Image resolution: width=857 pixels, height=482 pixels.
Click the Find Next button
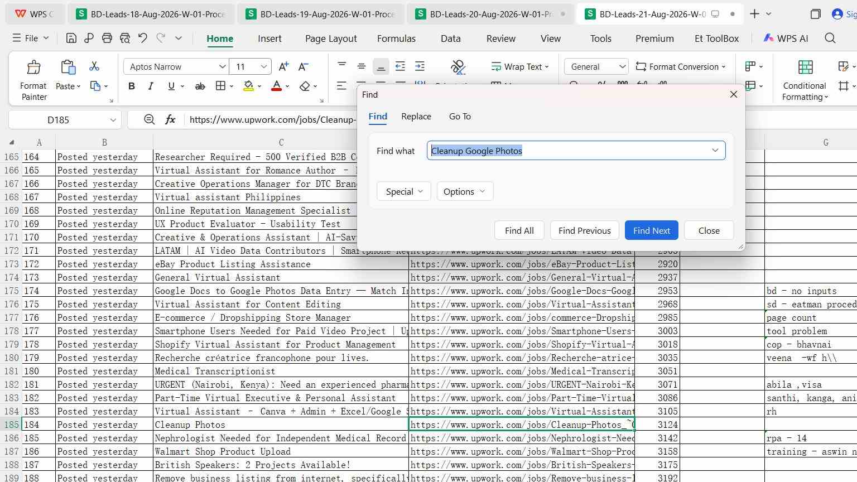[x=652, y=230]
